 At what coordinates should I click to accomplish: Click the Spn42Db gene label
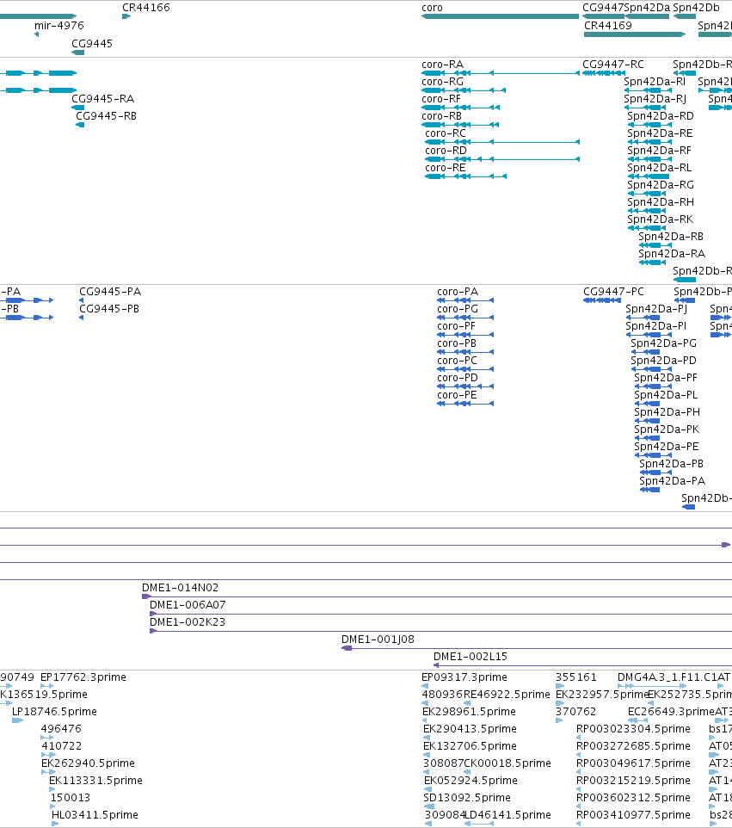(696, 8)
